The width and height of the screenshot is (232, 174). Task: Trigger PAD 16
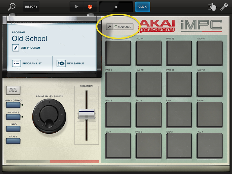click(209, 53)
